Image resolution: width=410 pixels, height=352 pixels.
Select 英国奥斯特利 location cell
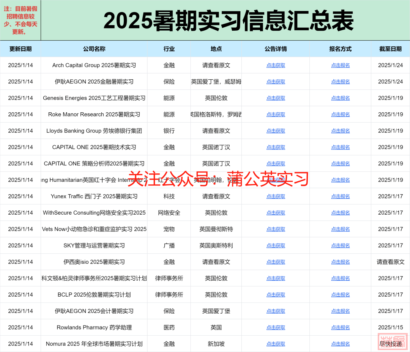click(x=216, y=246)
